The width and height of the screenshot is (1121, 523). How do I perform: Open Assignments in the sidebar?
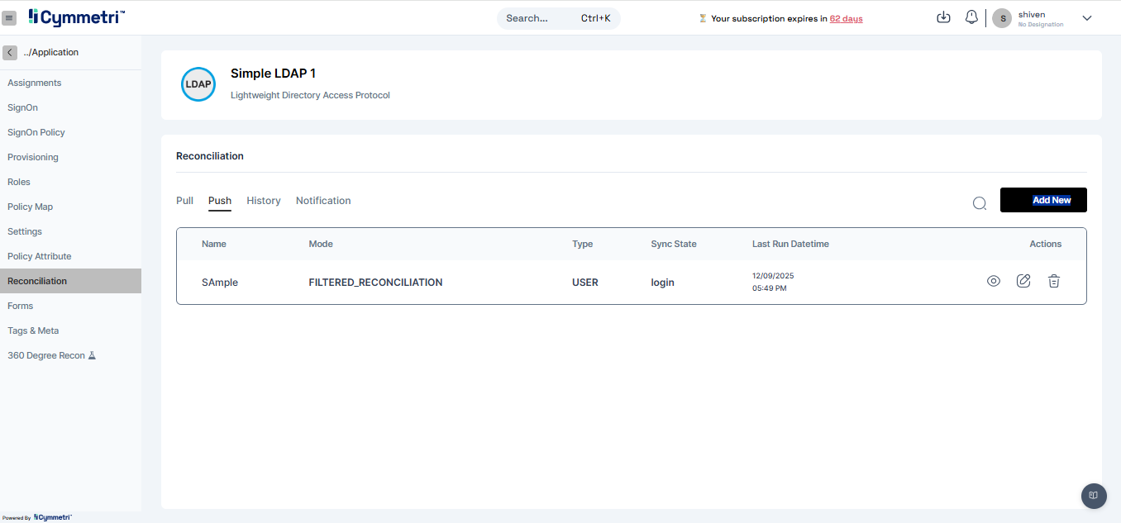70,83
